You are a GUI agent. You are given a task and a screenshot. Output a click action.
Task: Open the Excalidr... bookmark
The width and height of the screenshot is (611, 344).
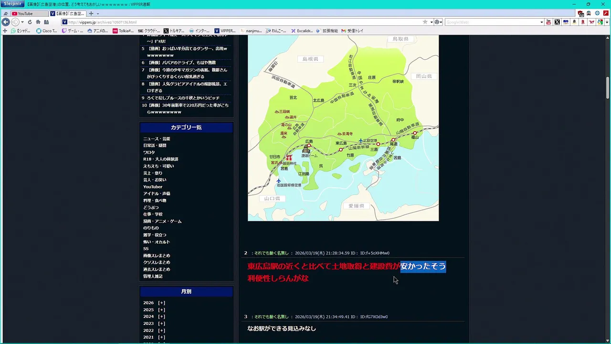pyautogui.click(x=302, y=31)
